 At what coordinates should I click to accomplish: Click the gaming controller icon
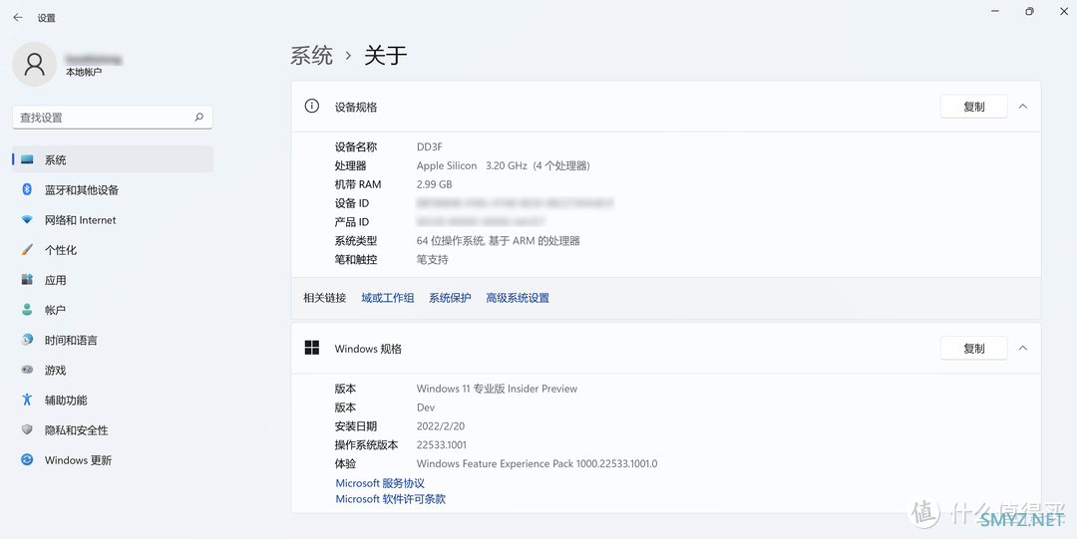click(x=27, y=370)
